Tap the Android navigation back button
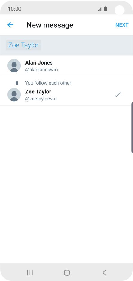Viewport: 133px width, 281px height. click(104, 273)
